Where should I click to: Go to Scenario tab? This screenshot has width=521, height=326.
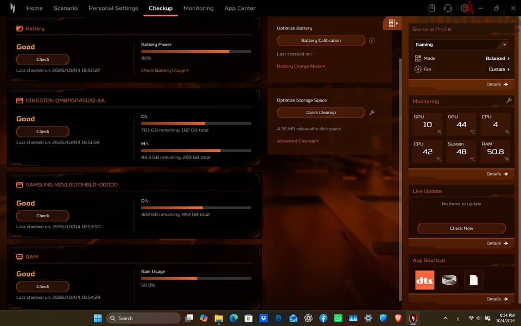(x=66, y=8)
